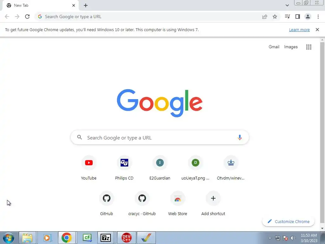The height and width of the screenshot is (244, 325).
Task: Open the network status tray icon
Action: (x=277, y=238)
